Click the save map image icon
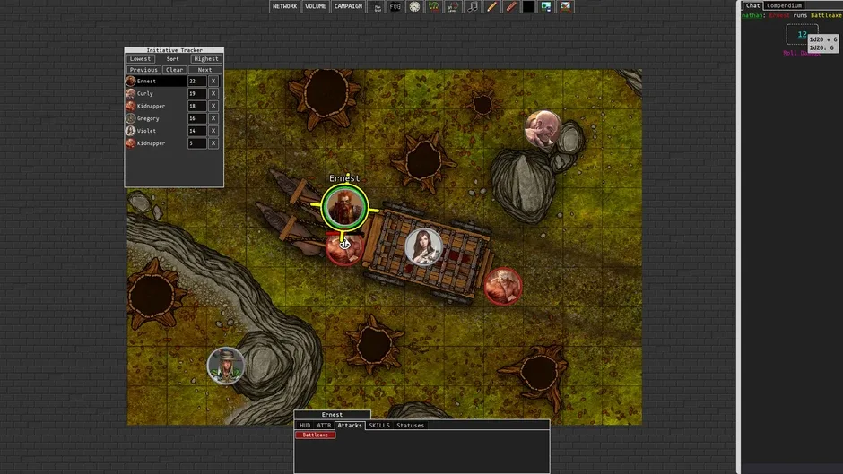 pos(546,6)
